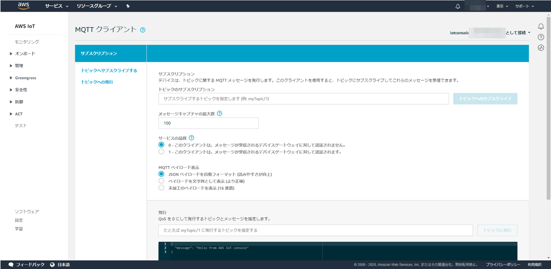Open help icon beside MQTT クライアント title
Viewport: 551px width, 269px height.
[142, 30]
